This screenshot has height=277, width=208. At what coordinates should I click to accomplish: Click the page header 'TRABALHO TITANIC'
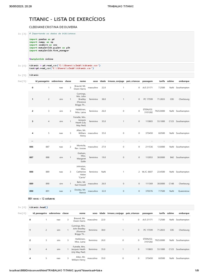[x=121, y=6]
